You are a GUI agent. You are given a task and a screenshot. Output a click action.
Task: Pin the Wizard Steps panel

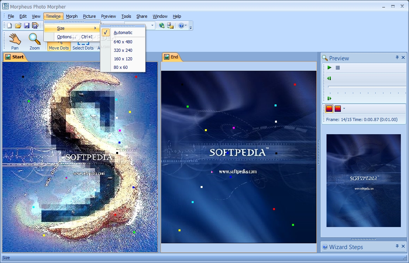pyautogui.click(x=397, y=246)
